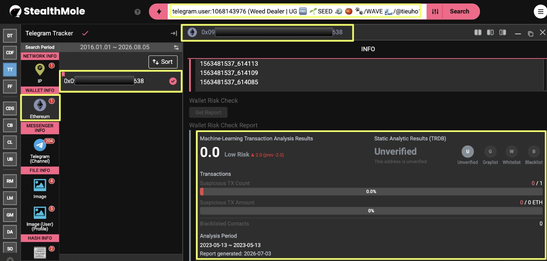Open the UB module in the sidebar

(10, 159)
